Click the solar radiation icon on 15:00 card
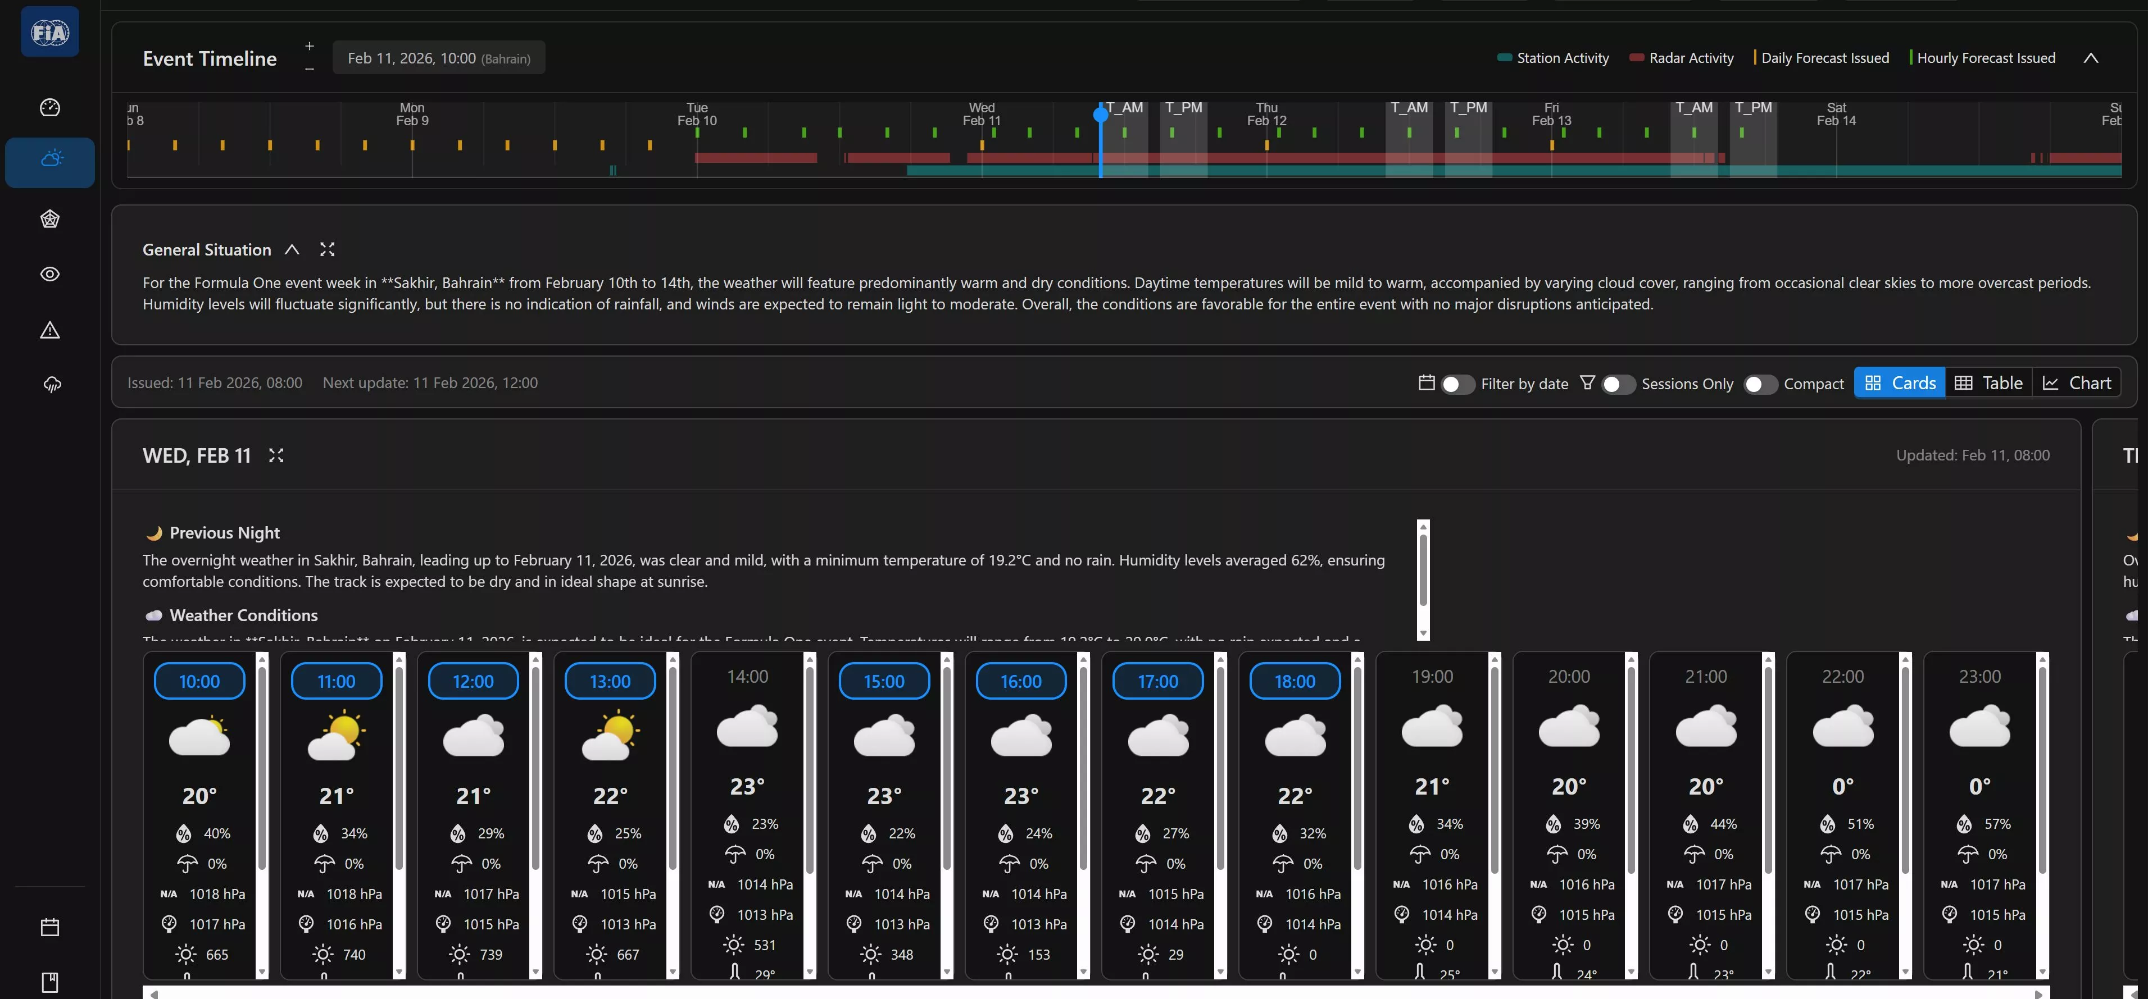The width and height of the screenshot is (2148, 999). [870, 955]
